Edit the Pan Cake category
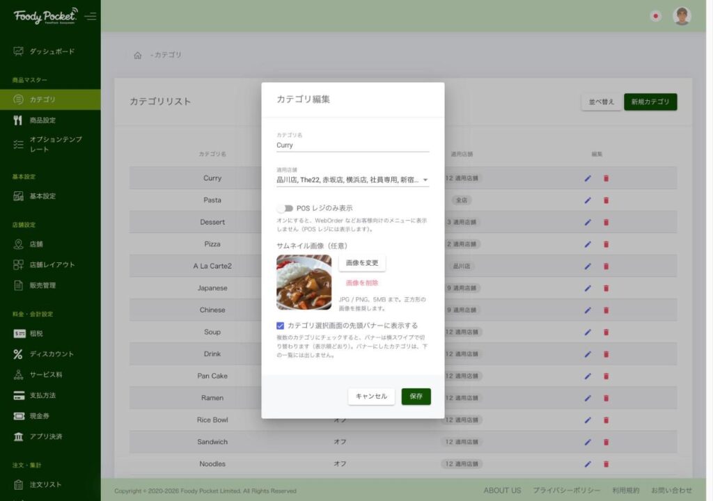The image size is (713, 501). click(x=588, y=376)
